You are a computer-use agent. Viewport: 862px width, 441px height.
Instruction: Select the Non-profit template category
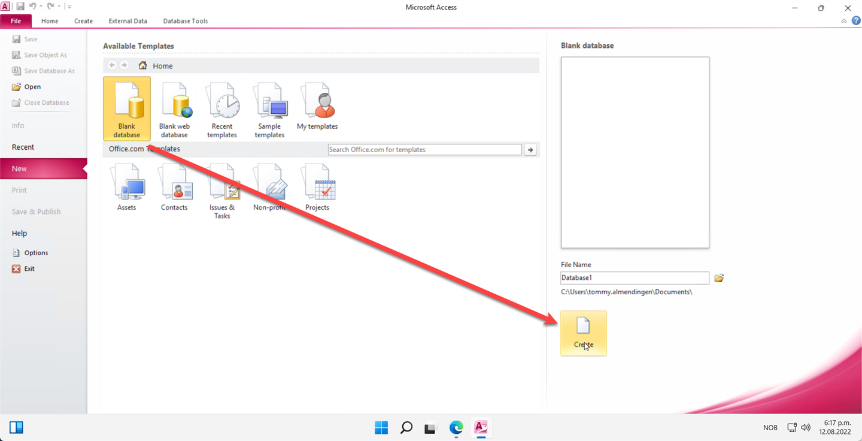click(269, 188)
